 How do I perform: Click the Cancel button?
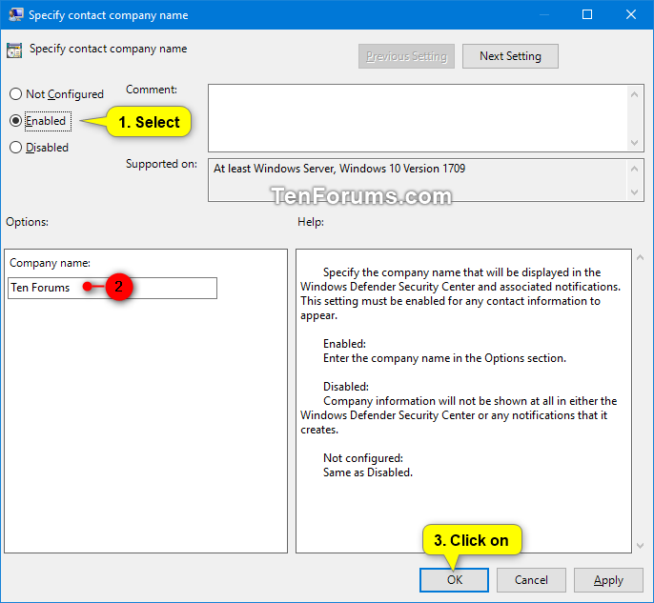point(531,580)
